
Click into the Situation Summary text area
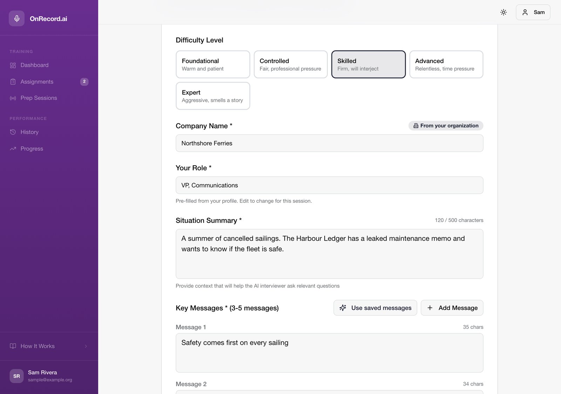tap(329, 254)
